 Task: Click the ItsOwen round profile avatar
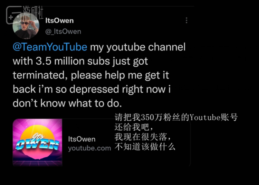(26, 26)
